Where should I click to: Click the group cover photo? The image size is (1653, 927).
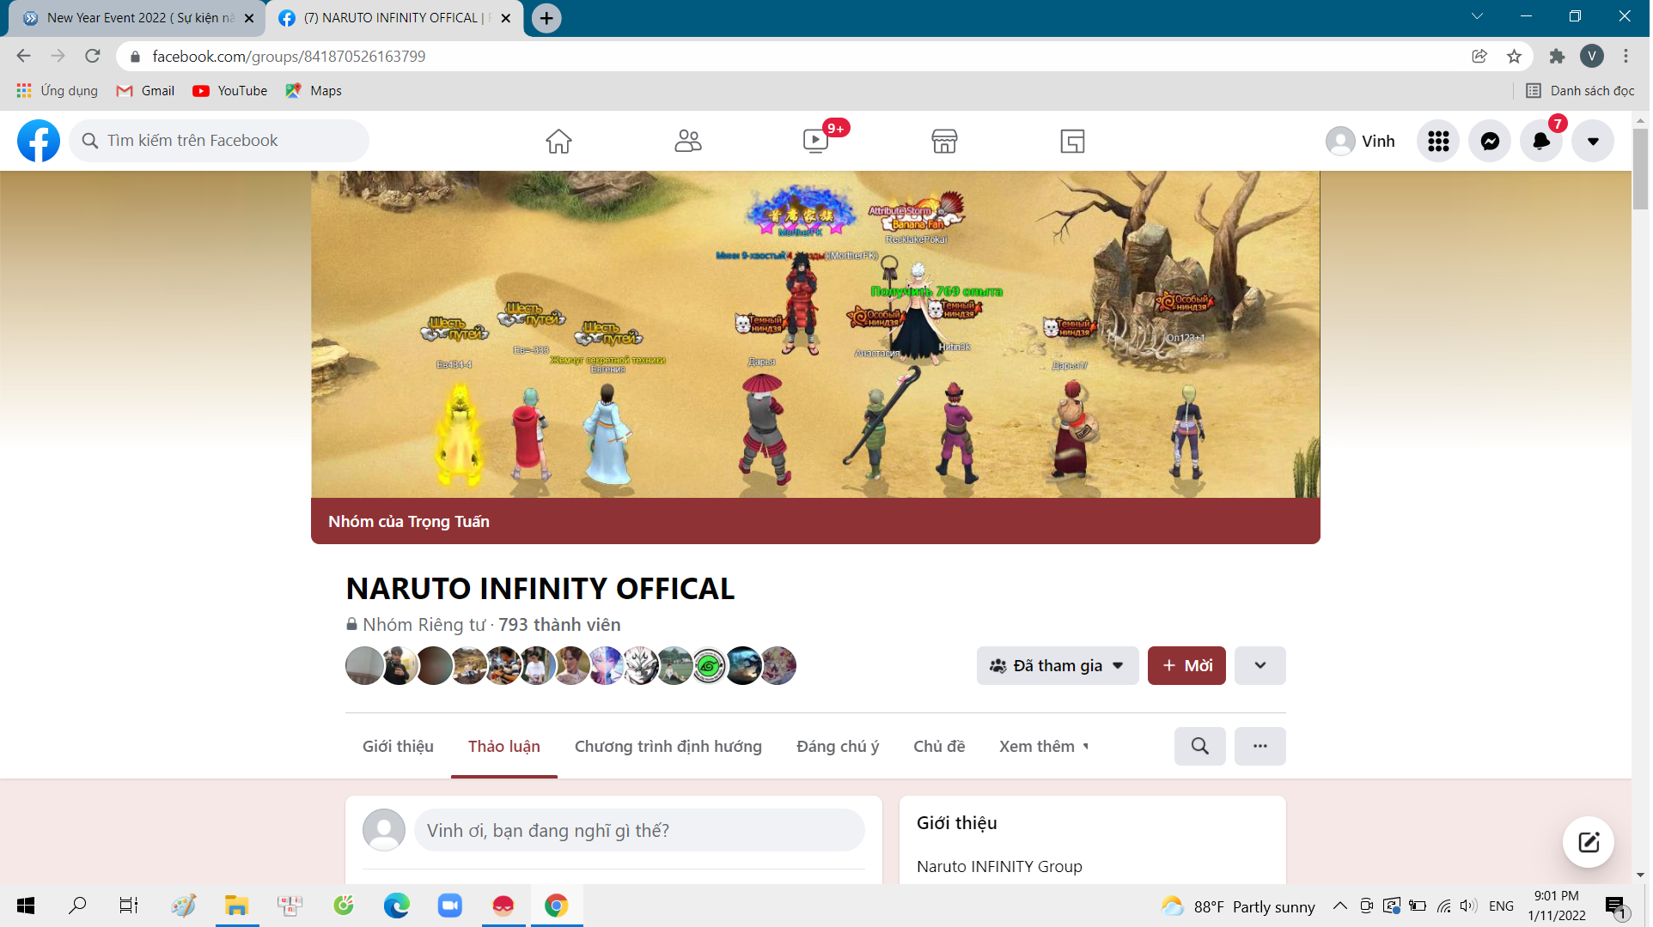(815, 335)
